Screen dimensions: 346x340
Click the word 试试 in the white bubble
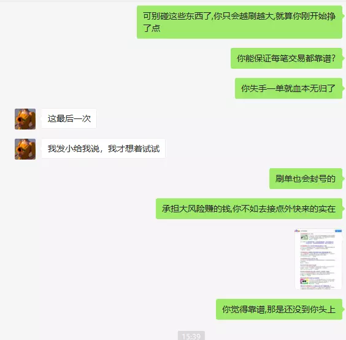pos(151,149)
